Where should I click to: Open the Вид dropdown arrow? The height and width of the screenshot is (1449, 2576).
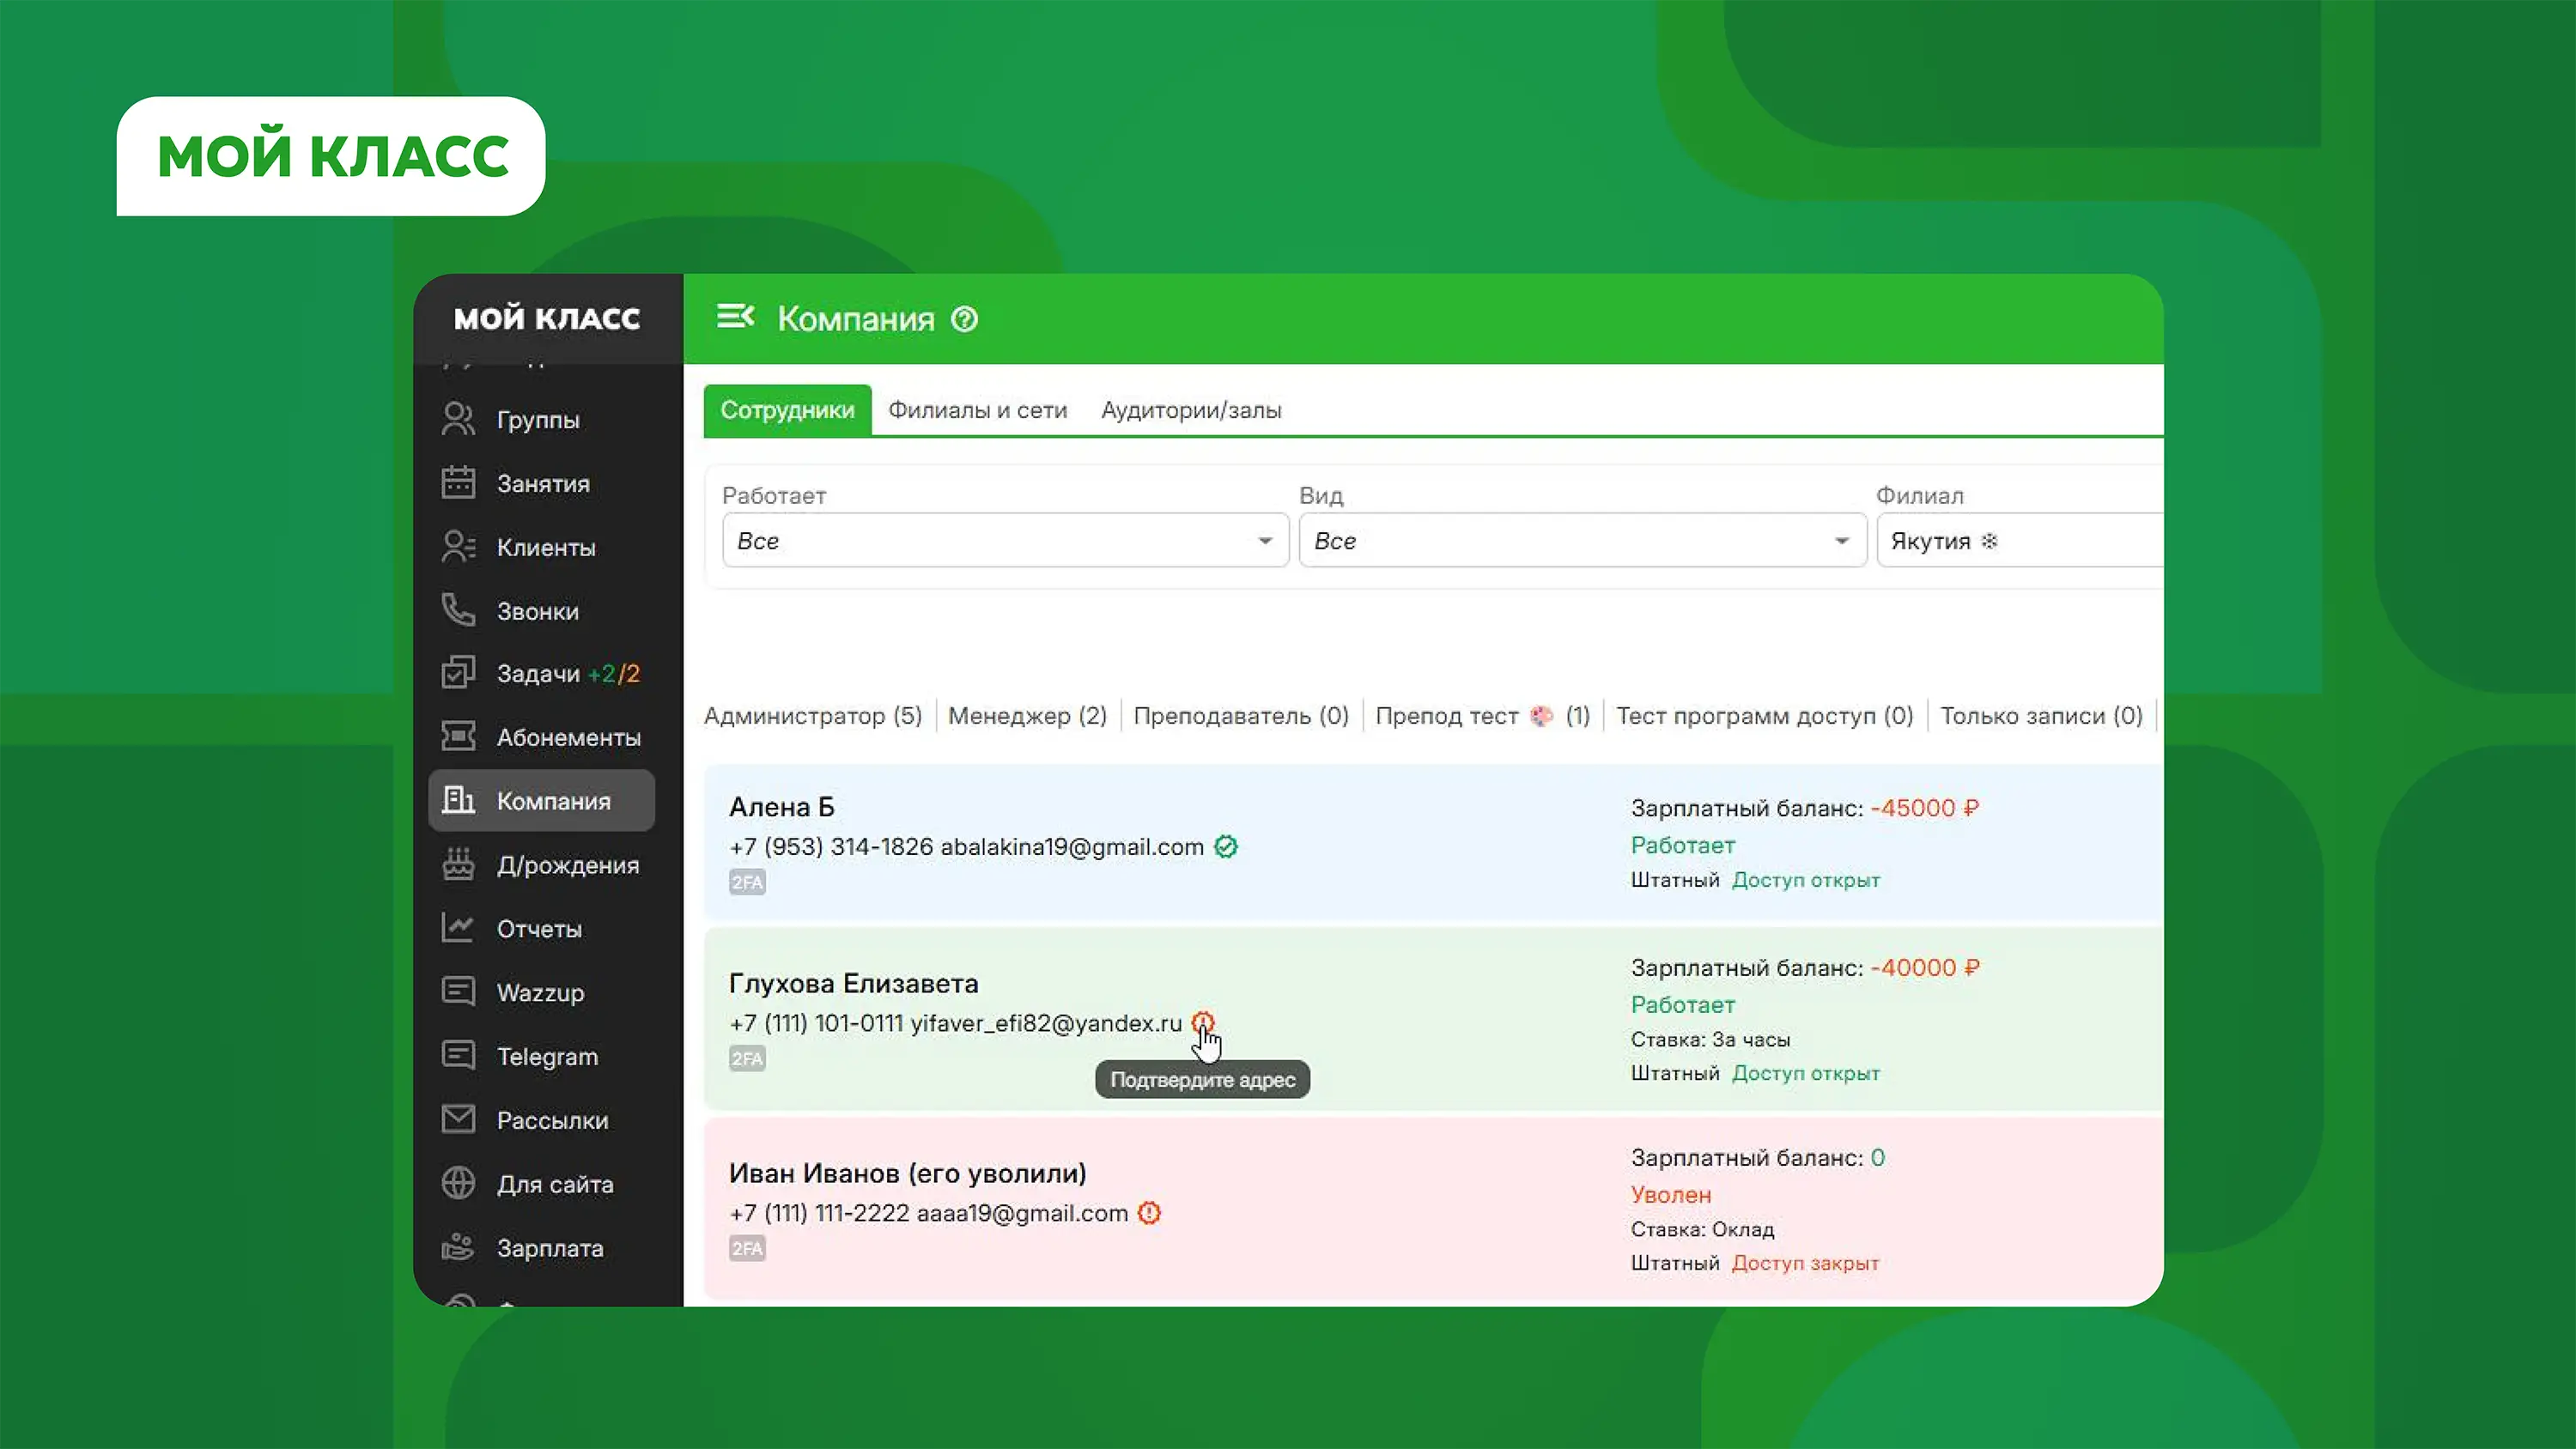click(1841, 541)
